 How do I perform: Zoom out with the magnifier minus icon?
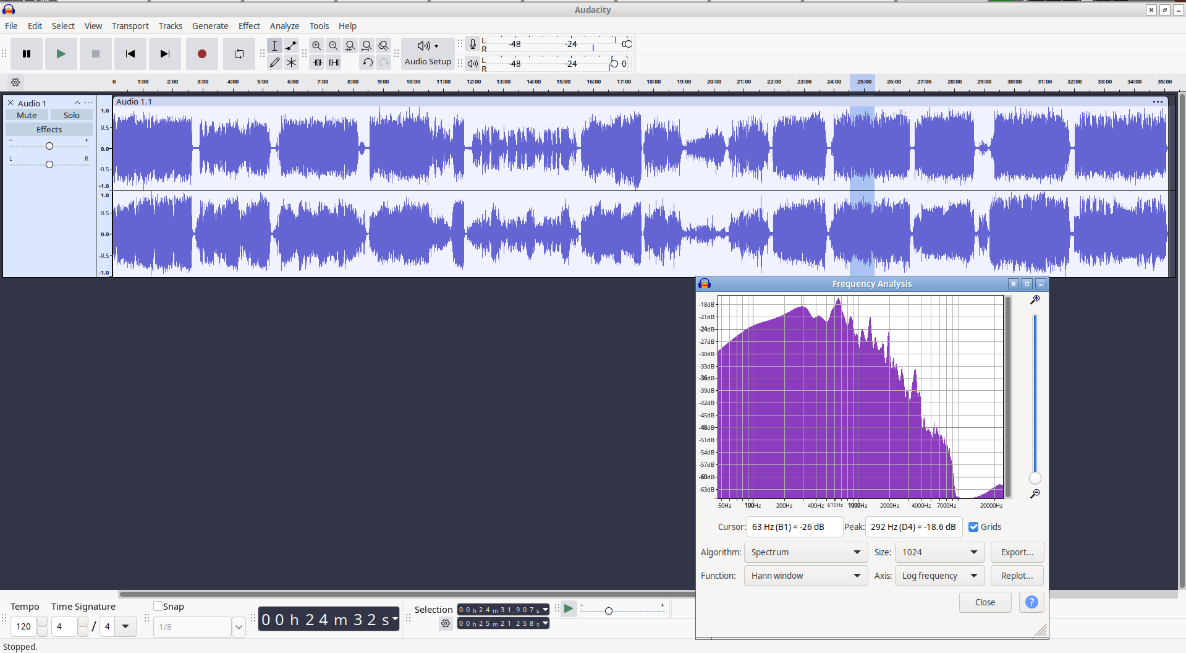coord(334,45)
